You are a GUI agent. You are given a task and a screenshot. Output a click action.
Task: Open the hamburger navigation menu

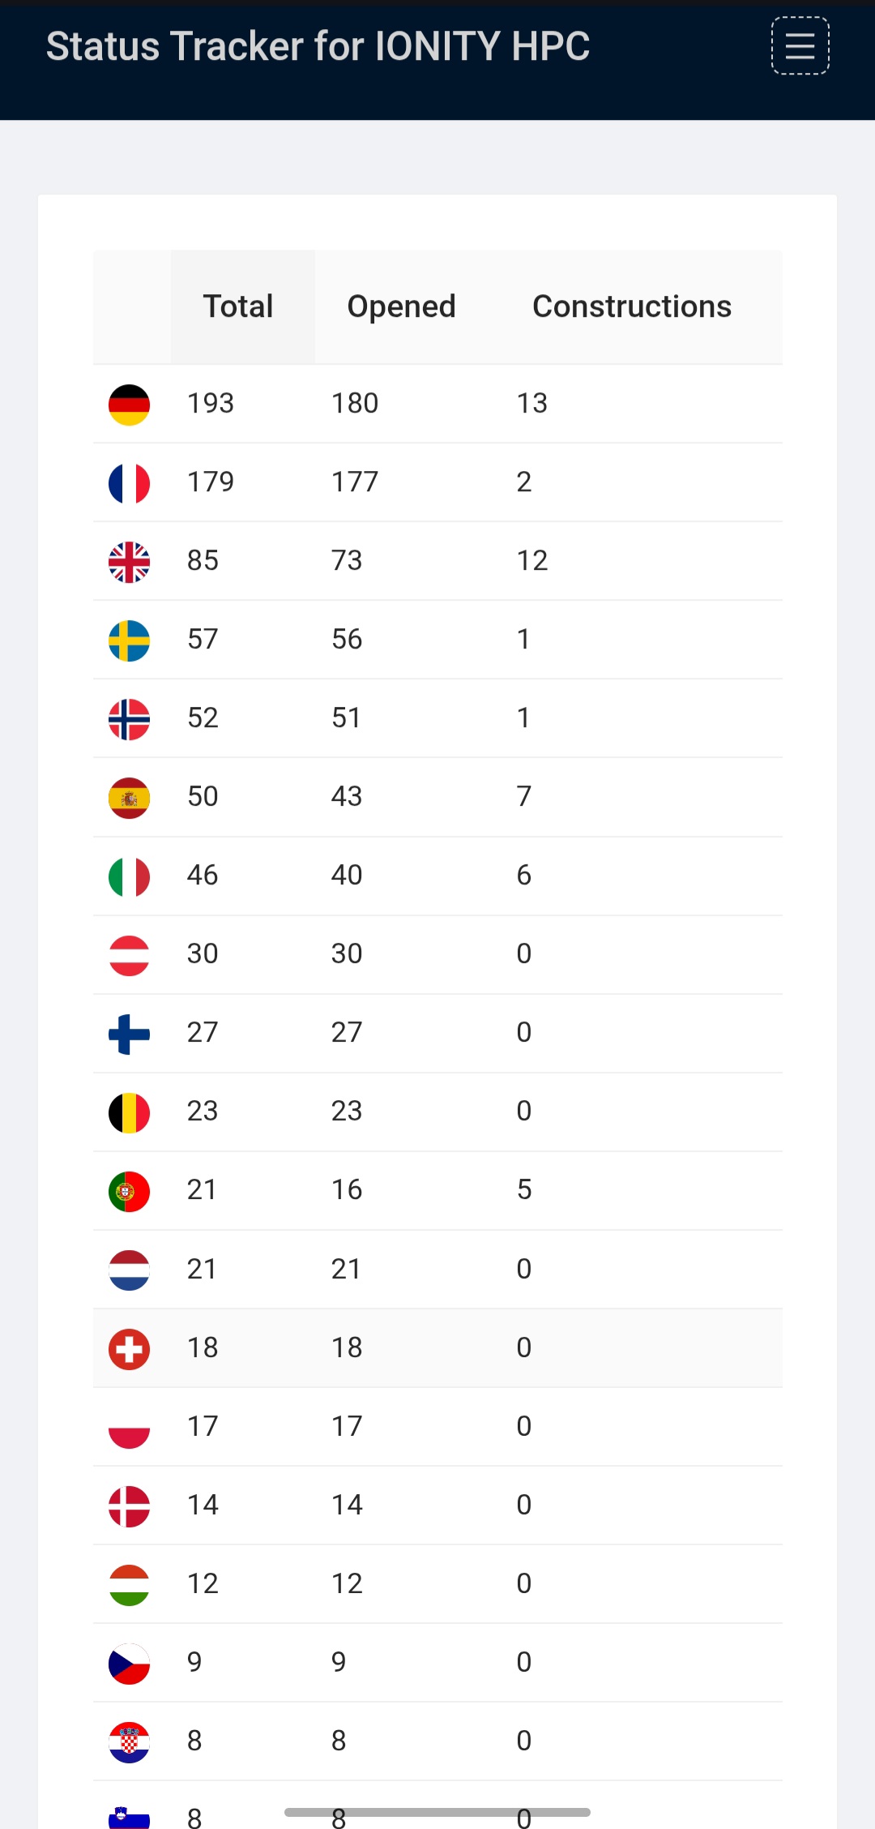(800, 46)
